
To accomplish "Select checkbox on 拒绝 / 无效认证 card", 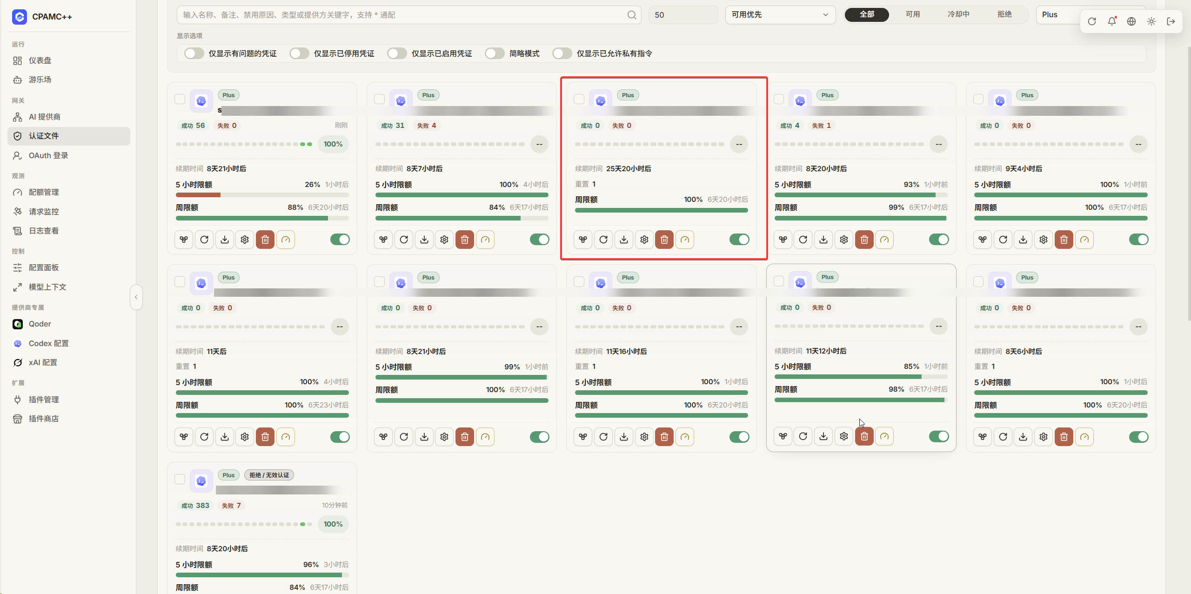I will pos(180,479).
